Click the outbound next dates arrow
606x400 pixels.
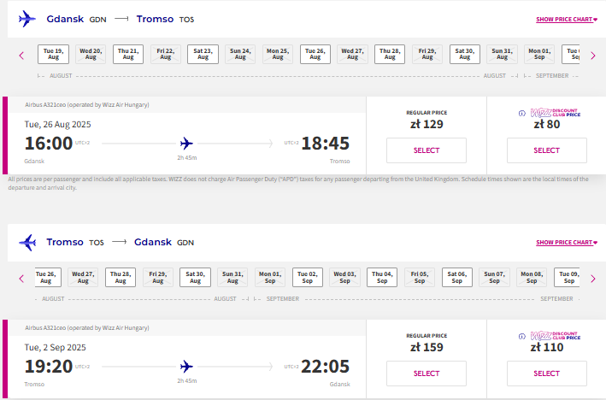pos(593,56)
